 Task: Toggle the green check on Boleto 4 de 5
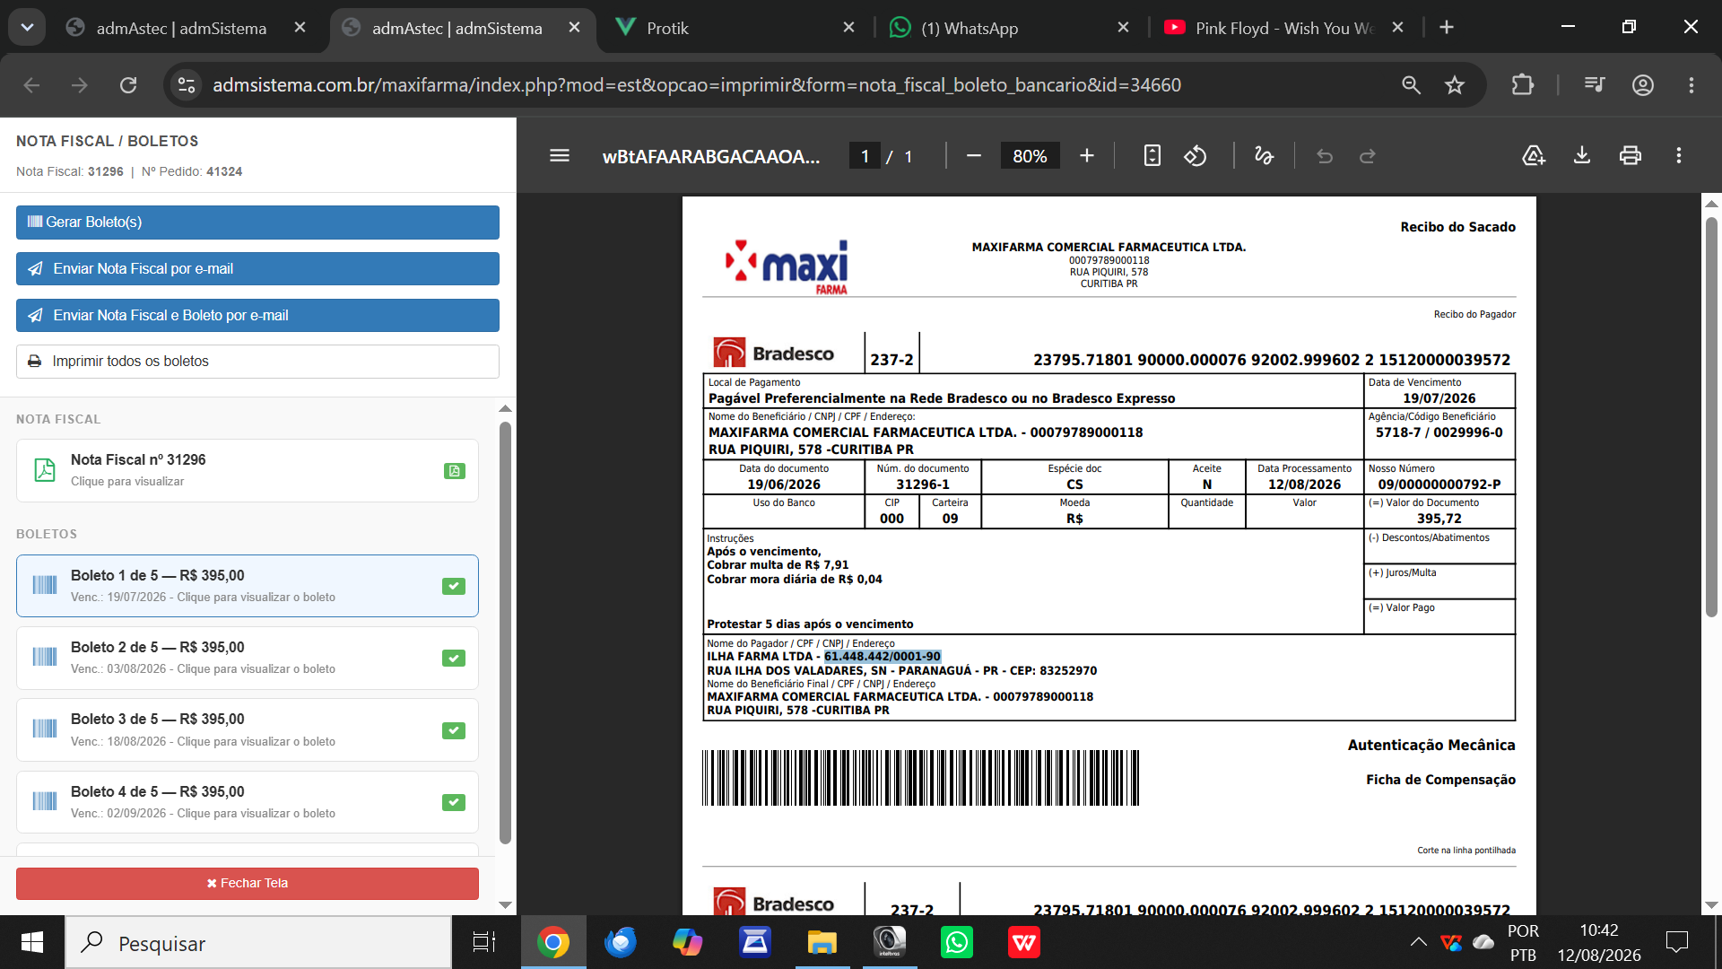(x=454, y=802)
